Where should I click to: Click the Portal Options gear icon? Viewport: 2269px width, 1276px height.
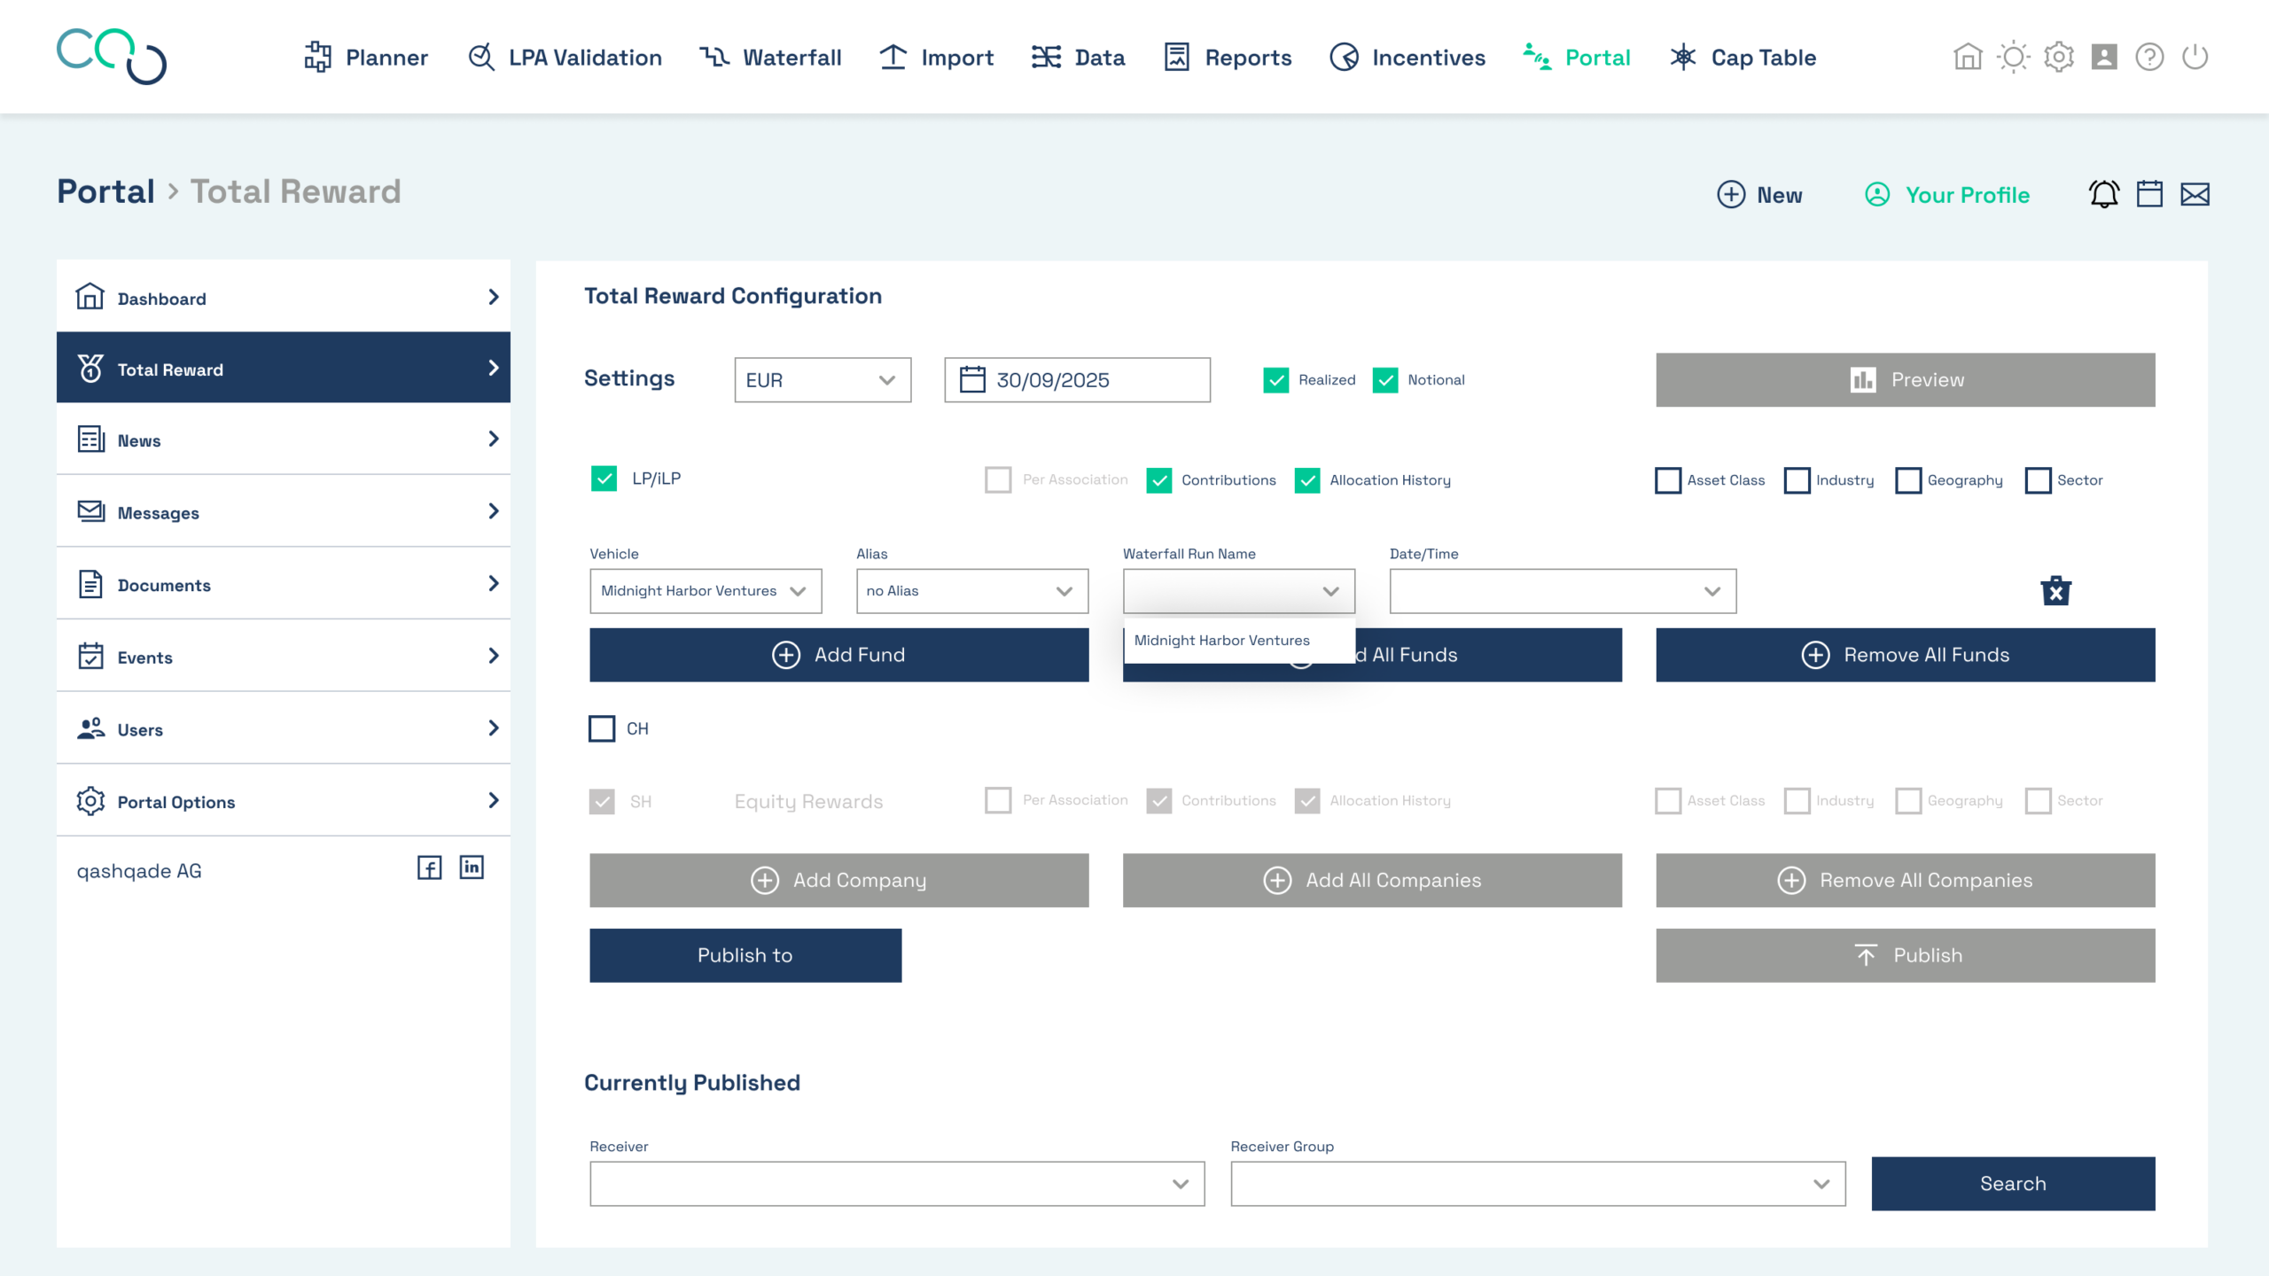[90, 801]
